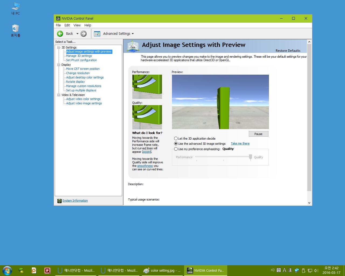Click the Quality sample thumbnail

click(147, 117)
